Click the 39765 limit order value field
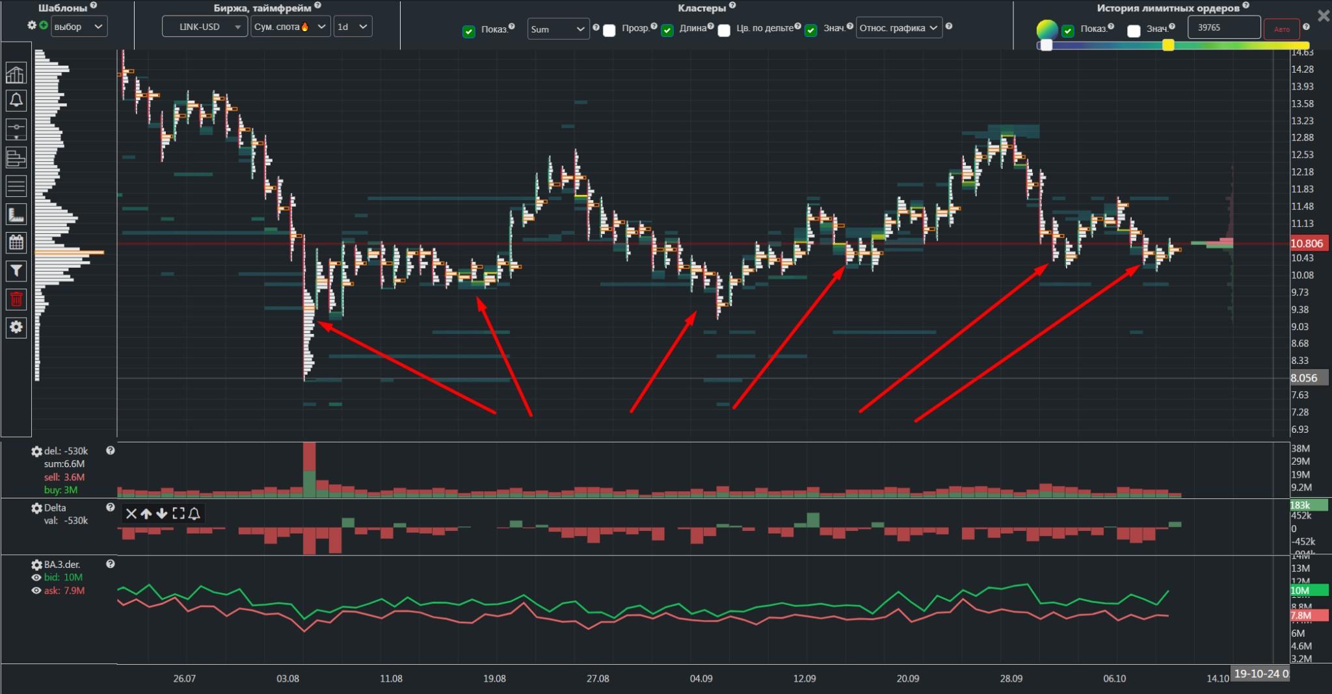Screen dimensions: 1332x694 coord(1224,28)
